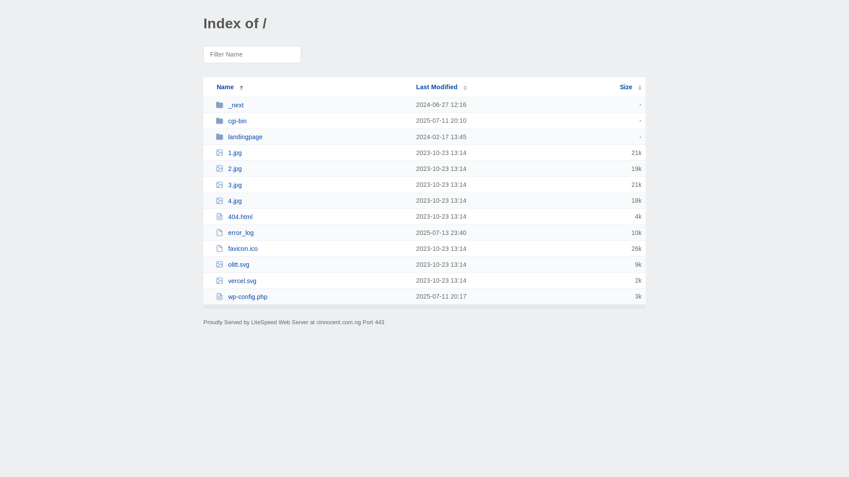
Task: Click the image icon for 4.jpg
Action: click(x=219, y=201)
